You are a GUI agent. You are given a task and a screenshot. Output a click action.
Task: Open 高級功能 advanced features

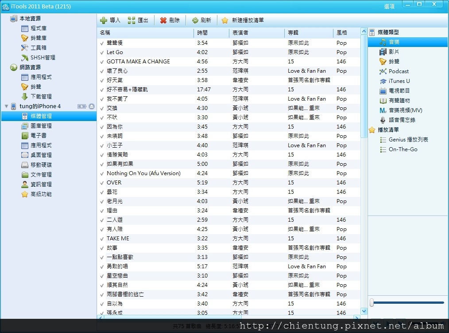pos(36,194)
